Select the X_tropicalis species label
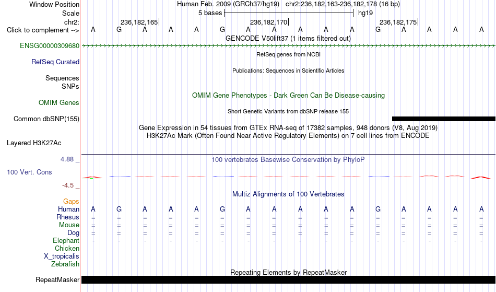Viewport: 496px width, 292px height. point(62,256)
